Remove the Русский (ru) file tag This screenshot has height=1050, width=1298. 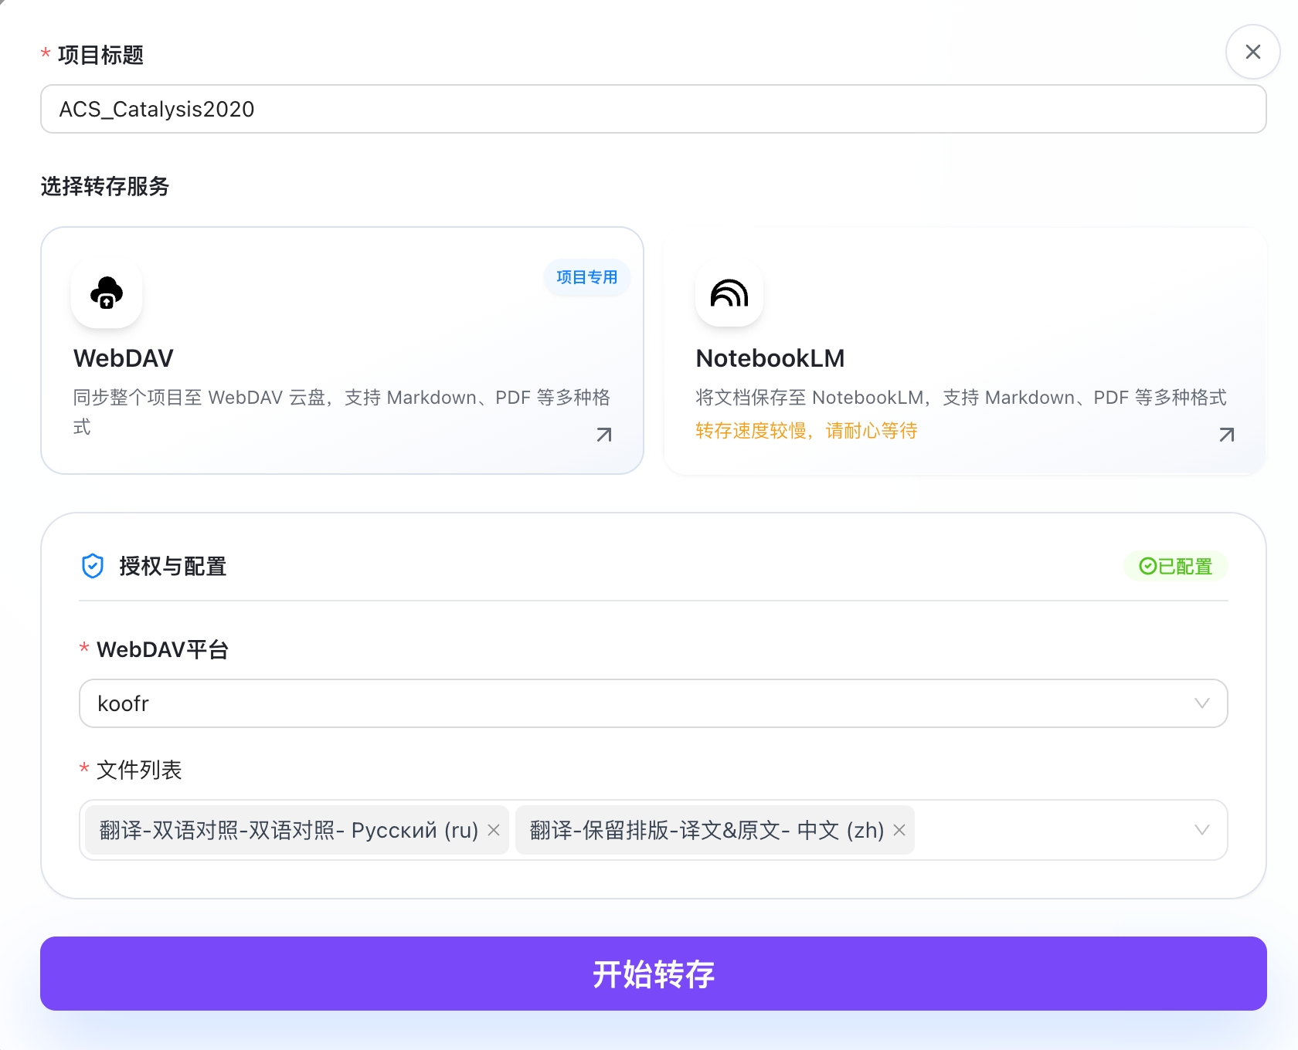coord(494,830)
